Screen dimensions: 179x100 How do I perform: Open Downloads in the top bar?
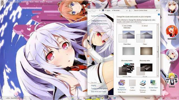(24, 2)
